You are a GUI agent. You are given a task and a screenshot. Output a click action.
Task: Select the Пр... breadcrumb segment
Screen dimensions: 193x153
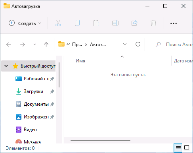tap(77, 45)
